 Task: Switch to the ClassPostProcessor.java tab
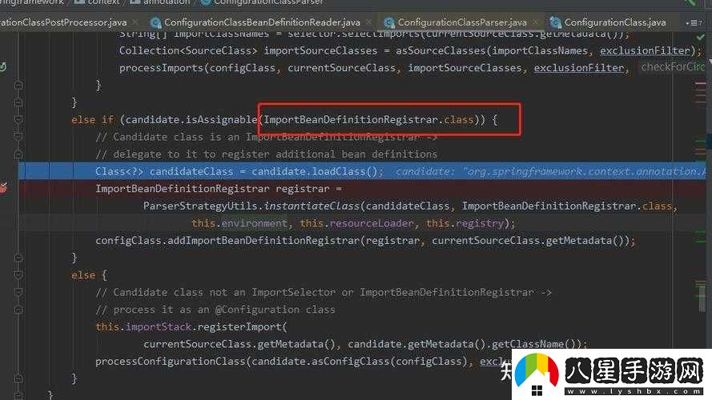click(63, 22)
